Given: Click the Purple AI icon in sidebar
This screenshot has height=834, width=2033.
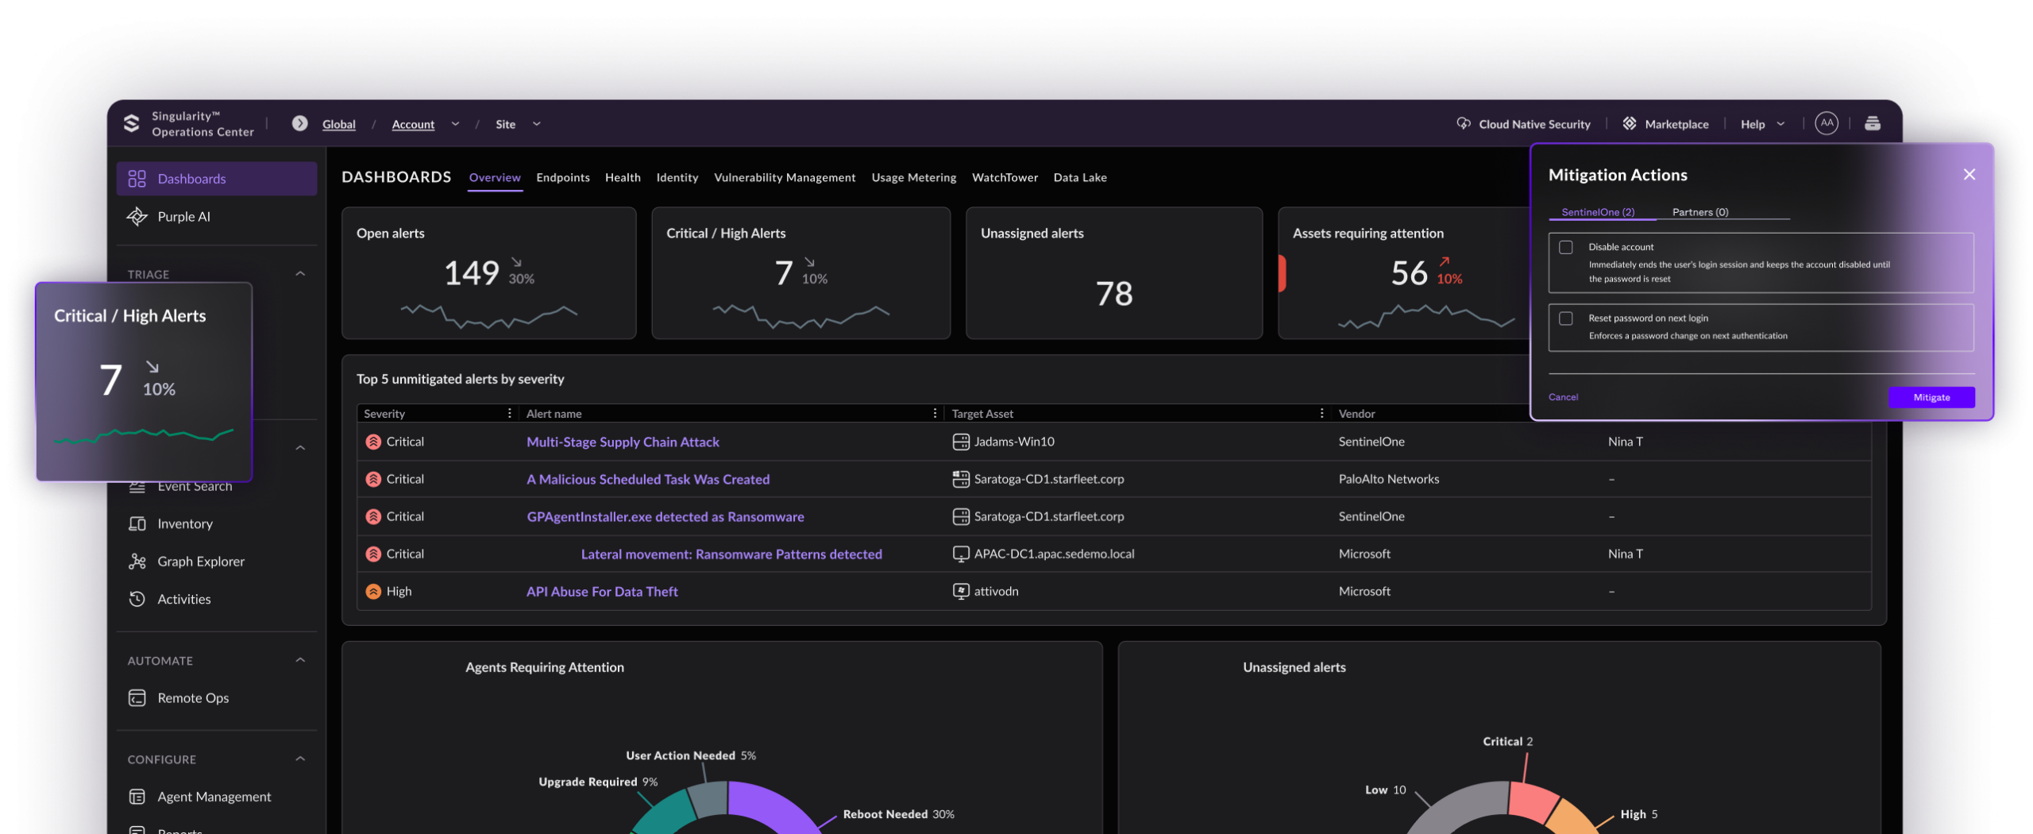Looking at the screenshot, I should 137,216.
